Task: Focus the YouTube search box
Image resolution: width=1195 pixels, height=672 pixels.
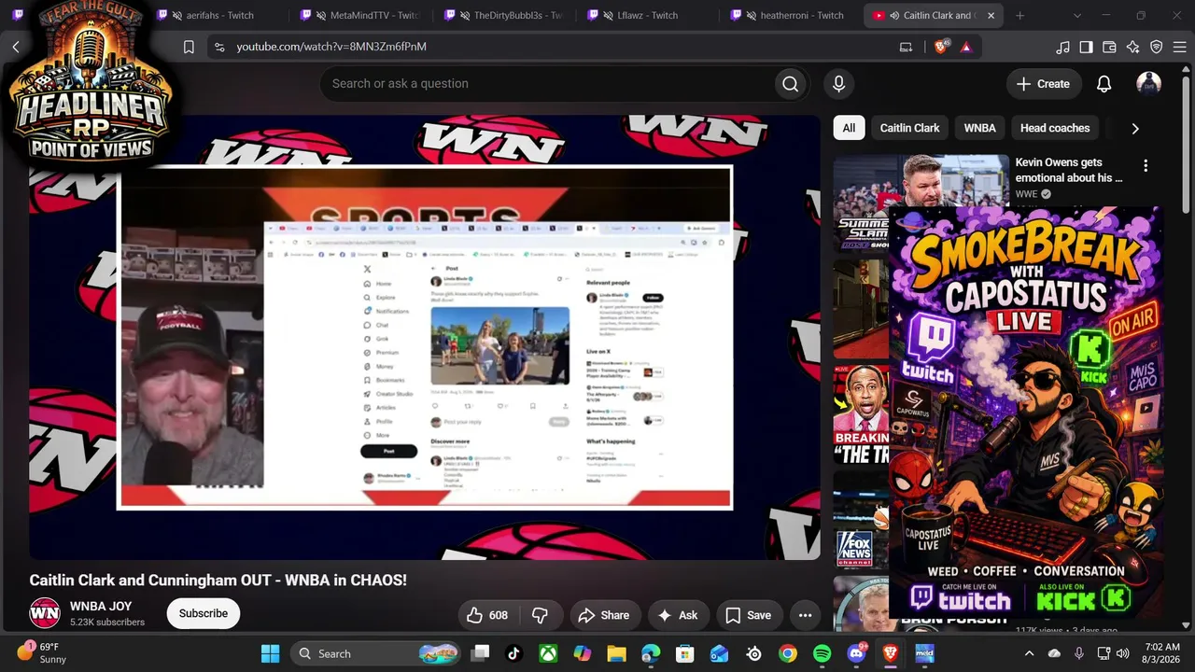Action: [549, 84]
